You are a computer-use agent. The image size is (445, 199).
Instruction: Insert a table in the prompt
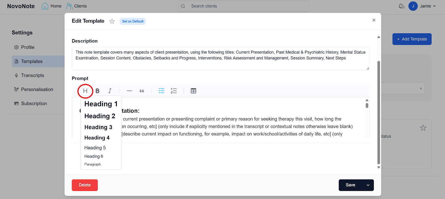tap(194, 91)
